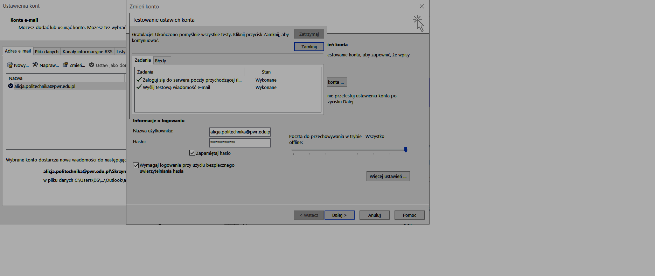Select the Kanały informacyjne RSS tab
655x276 pixels.
tap(87, 51)
